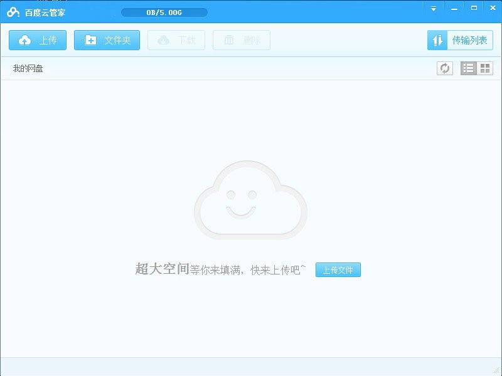Viewport: 502px width, 376px height.
Task: Click the greyed-out 删除 delete button
Action: [242, 40]
